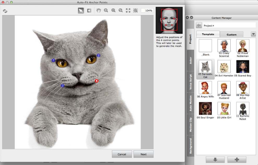Select the Project side tab
The image size is (258, 165).
click(190, 39)
